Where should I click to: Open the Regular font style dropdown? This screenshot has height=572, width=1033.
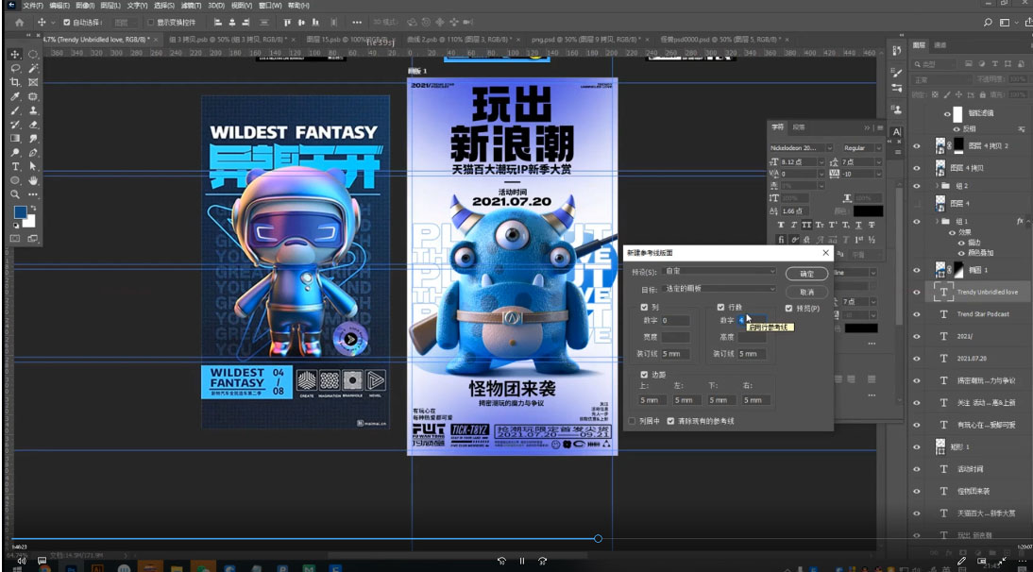[878, 148]
